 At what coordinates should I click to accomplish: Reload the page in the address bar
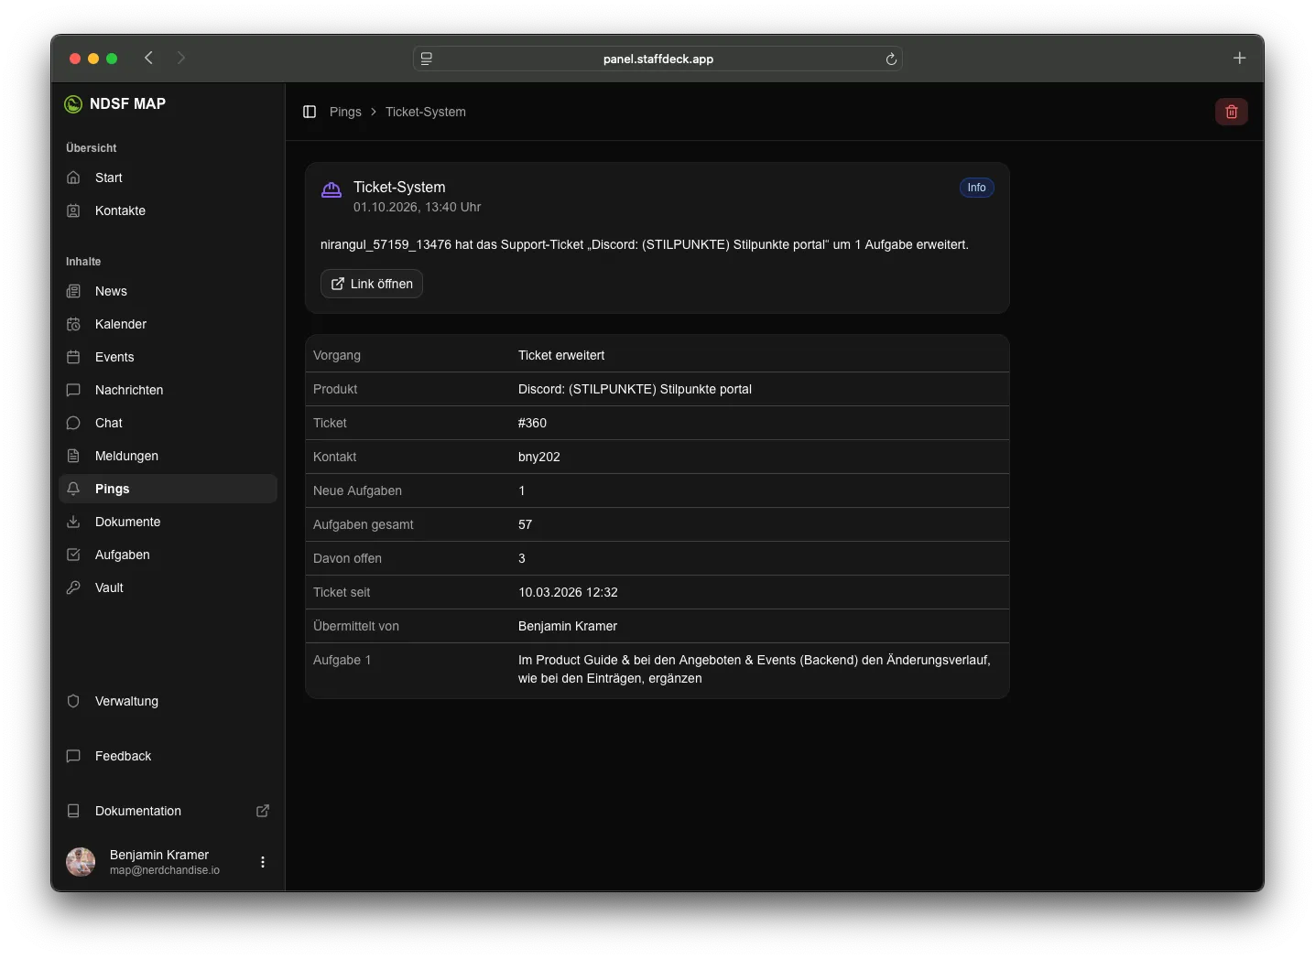click(891, 59)
